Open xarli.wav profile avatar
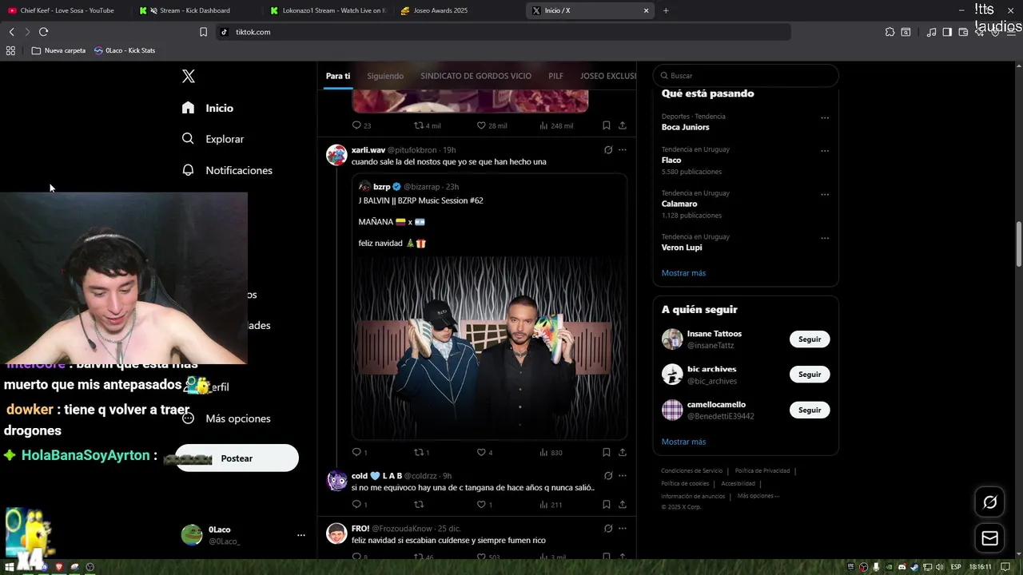This screenshot has width=1023, height=575. tap(336, 155)
